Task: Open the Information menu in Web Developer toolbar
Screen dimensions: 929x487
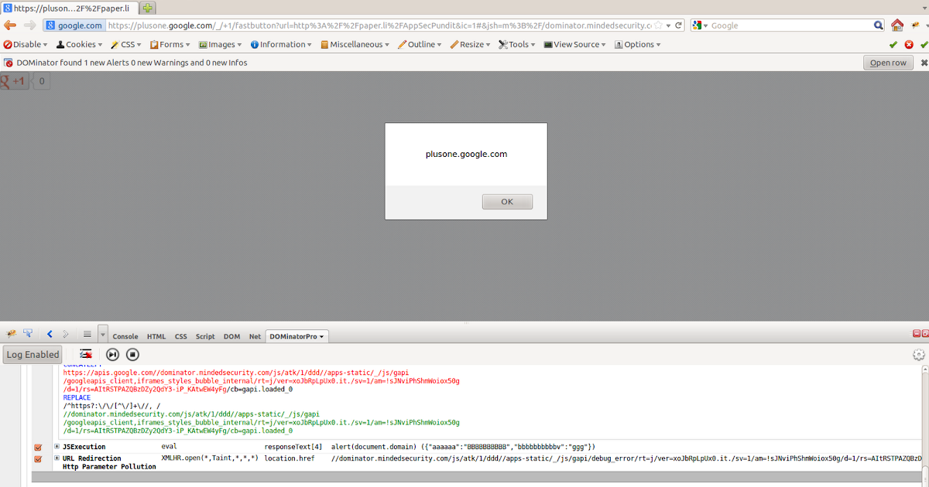Action: (281, 45)
